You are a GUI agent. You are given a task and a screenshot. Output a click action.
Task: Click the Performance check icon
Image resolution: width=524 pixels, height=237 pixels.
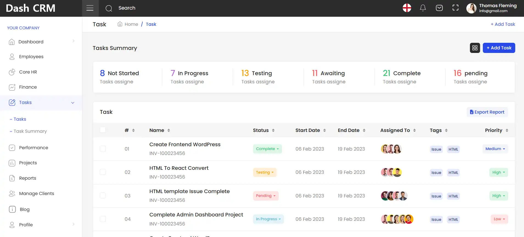click(12, 148)
